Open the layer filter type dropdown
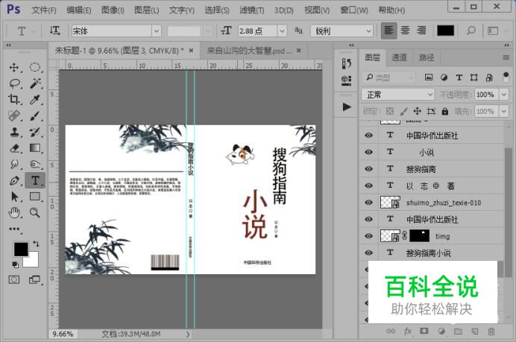Viewport: 516px width, 342px height. pos(388,77)
